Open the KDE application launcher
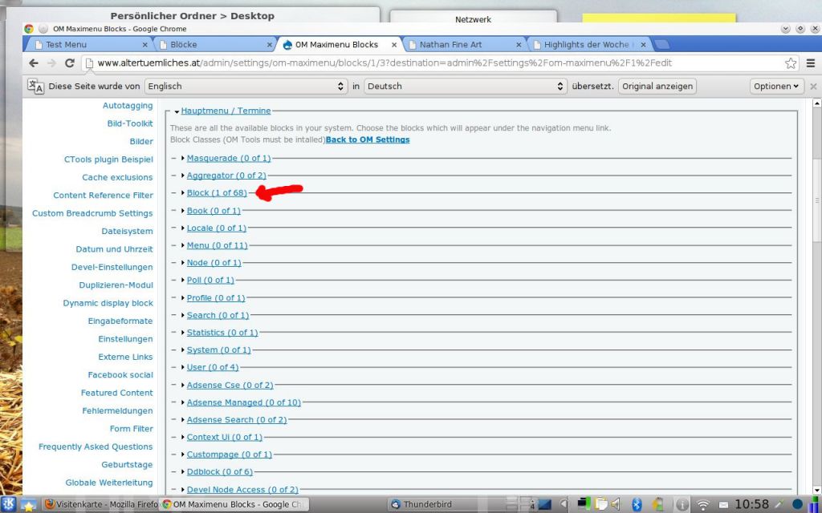Screen dimensions: 822x513 pyautogui.click(x=10, y=504)
